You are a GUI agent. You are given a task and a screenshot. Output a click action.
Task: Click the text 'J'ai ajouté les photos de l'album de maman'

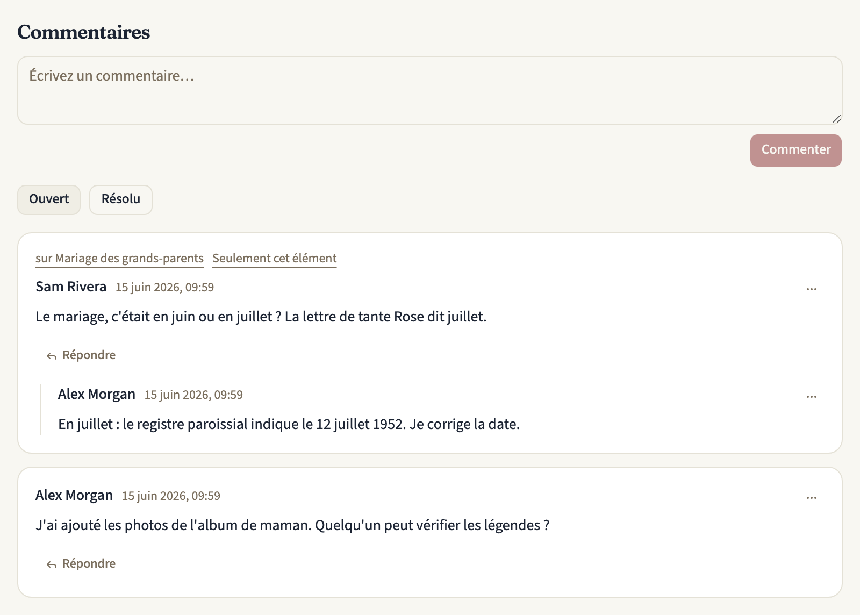(x=173, y=525)
